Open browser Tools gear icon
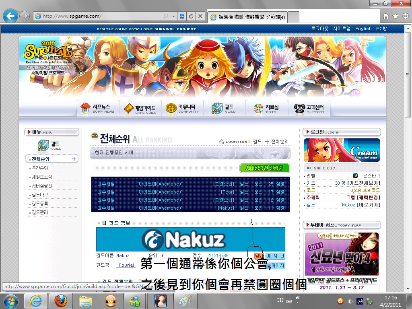 click(x=406, y=16)
